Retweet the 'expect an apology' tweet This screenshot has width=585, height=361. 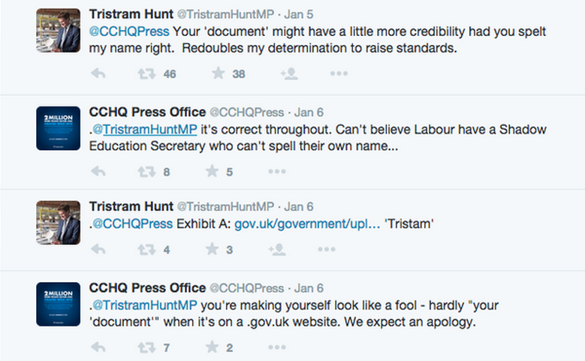[146, 347]
